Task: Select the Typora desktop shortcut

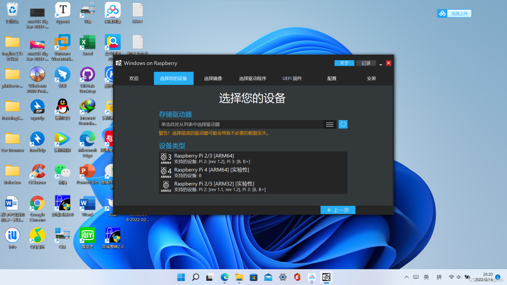Action: [63, 13]
